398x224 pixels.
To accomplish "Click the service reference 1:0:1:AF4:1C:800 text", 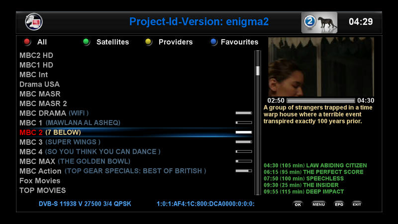I will pyautogui.click(x=205, y=204).
